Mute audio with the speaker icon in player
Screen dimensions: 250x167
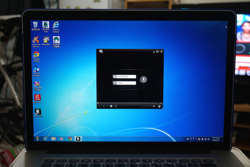[x=144, y=106]
